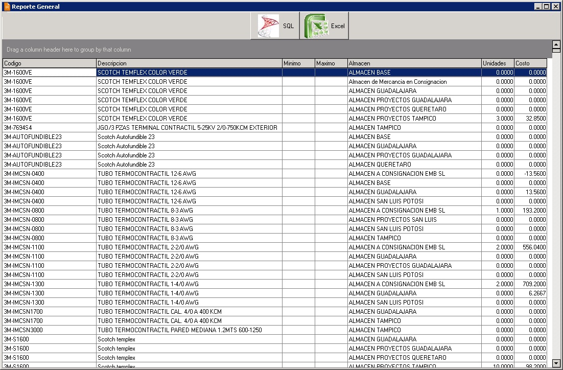Sort by the Costo column header

530,63
